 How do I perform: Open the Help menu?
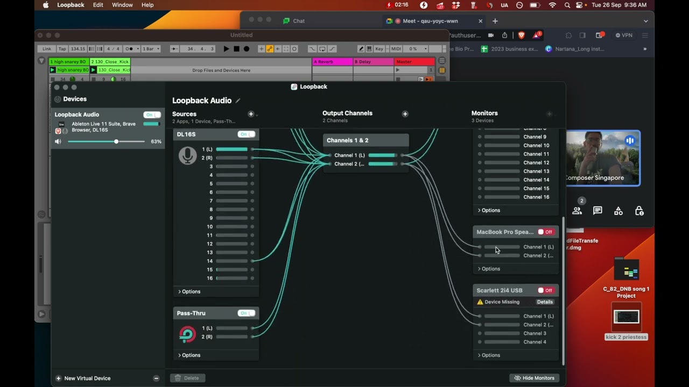point(147,5)
